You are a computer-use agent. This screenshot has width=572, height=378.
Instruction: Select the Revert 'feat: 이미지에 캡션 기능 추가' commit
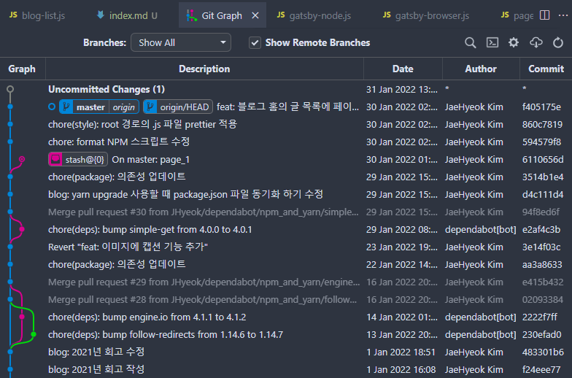pyautogui.click(x=286, y=247)
